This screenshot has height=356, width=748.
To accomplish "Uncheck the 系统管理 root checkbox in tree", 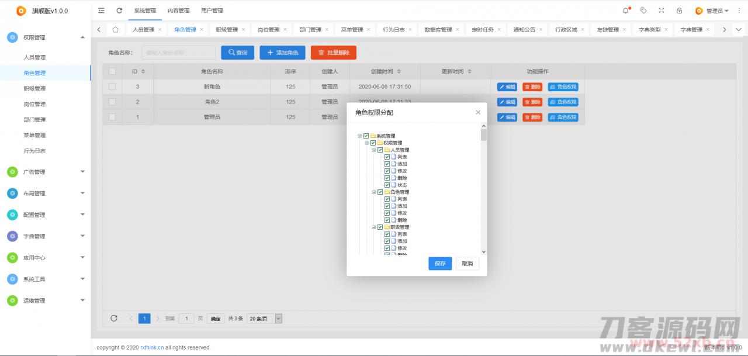I will point(366,136).
